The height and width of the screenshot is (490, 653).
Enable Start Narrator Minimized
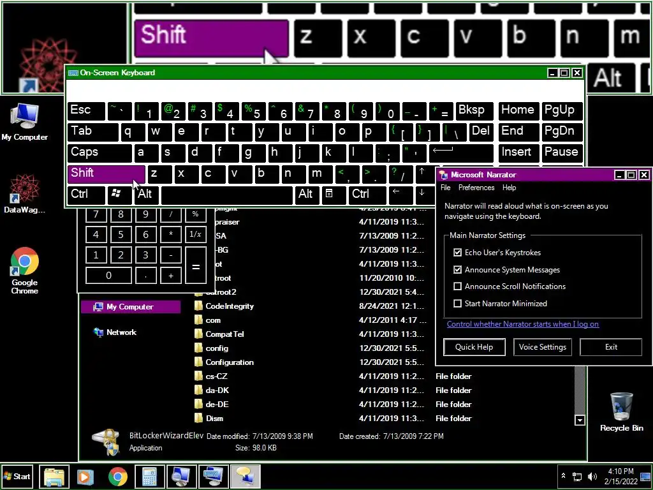click(457, 303)
